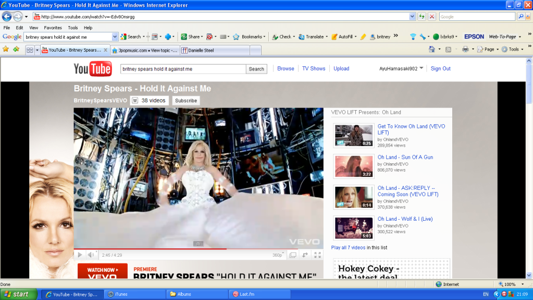
Task: Open the Favorites menu in the menu bar
Action: (x=53, y=28)
